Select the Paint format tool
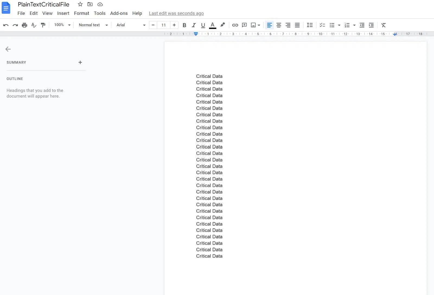The height and width of the screenshot is (295, 434). [43, 25]
